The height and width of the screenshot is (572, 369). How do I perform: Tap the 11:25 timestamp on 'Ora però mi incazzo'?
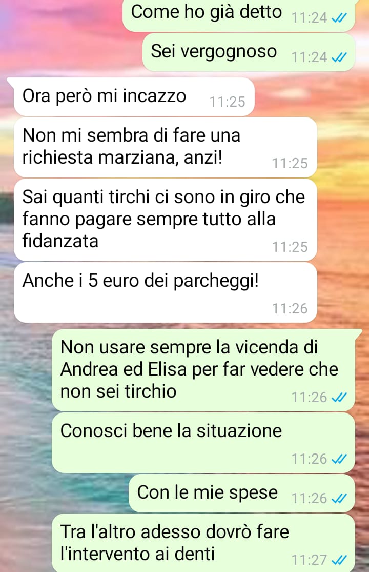[228, 102]
